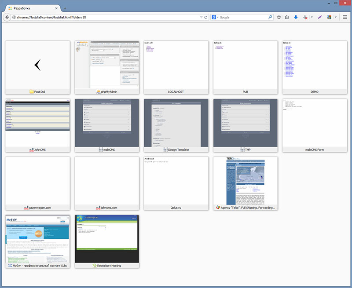Image resolution: width=352 pixels, height=288 pixels.
Task: Open the bookmarks list icon
Action: pyautogui.click(x=287, y=17)
